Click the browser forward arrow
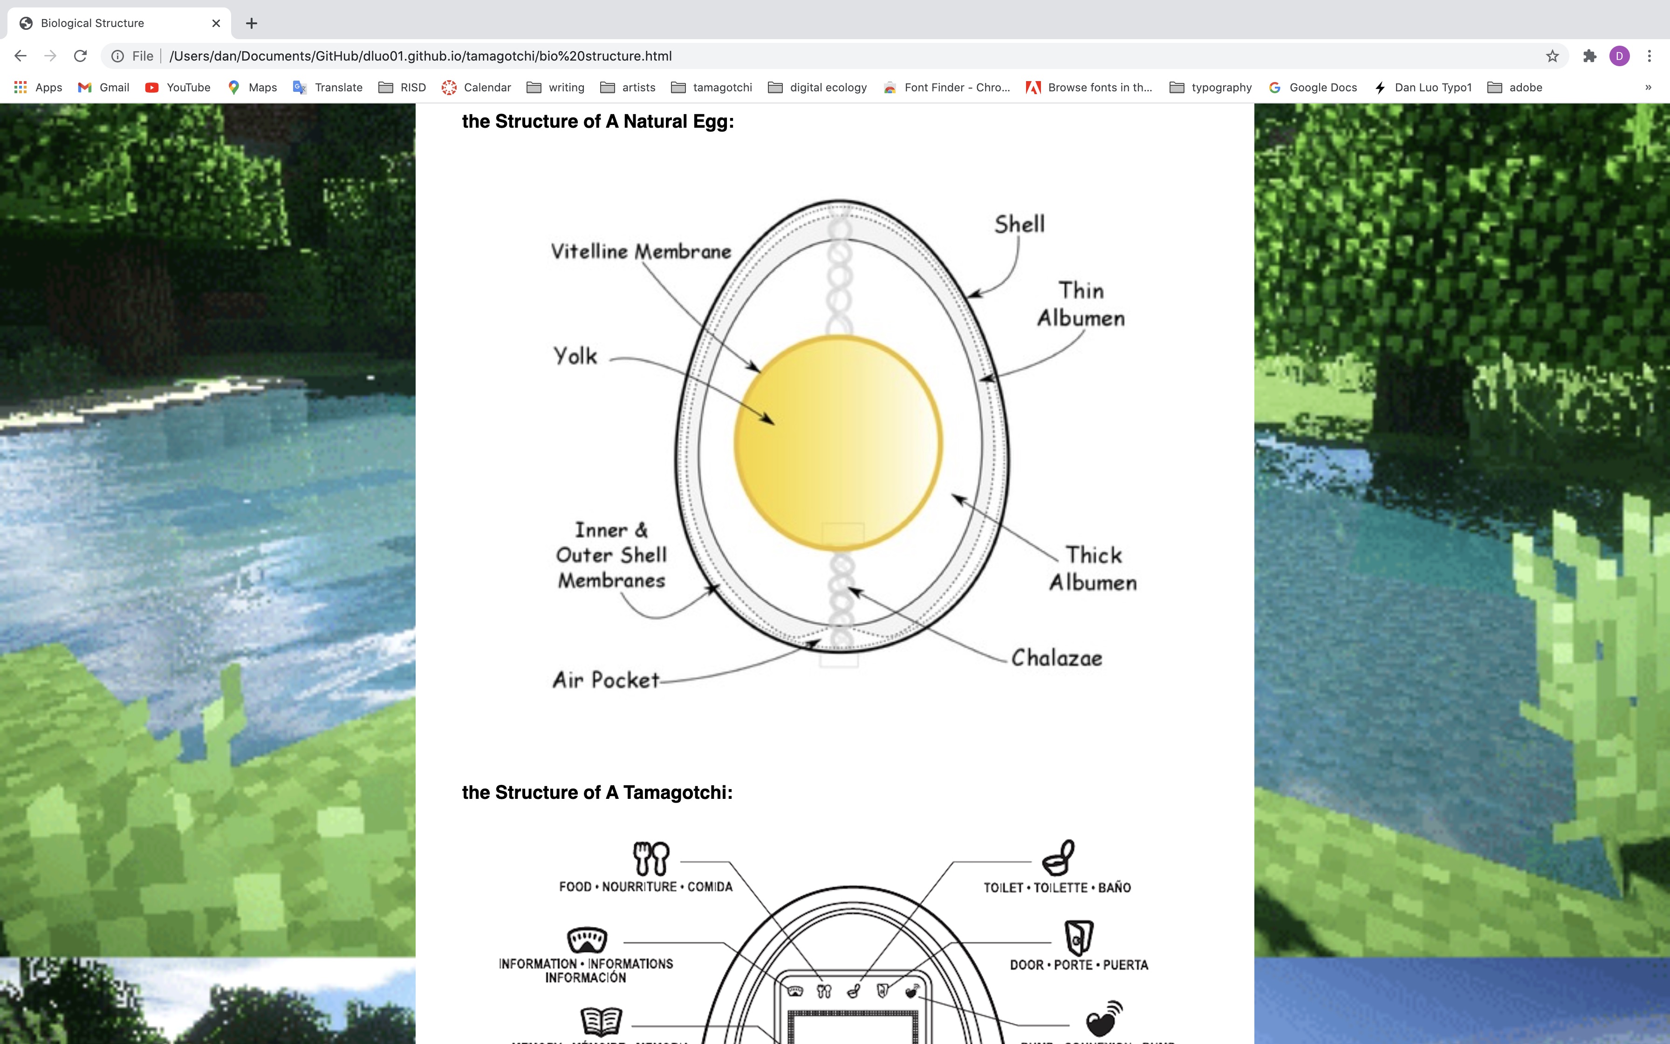Image resolution: width=1670 pixels, height=1044 pixels. click(x=50, y=56)
